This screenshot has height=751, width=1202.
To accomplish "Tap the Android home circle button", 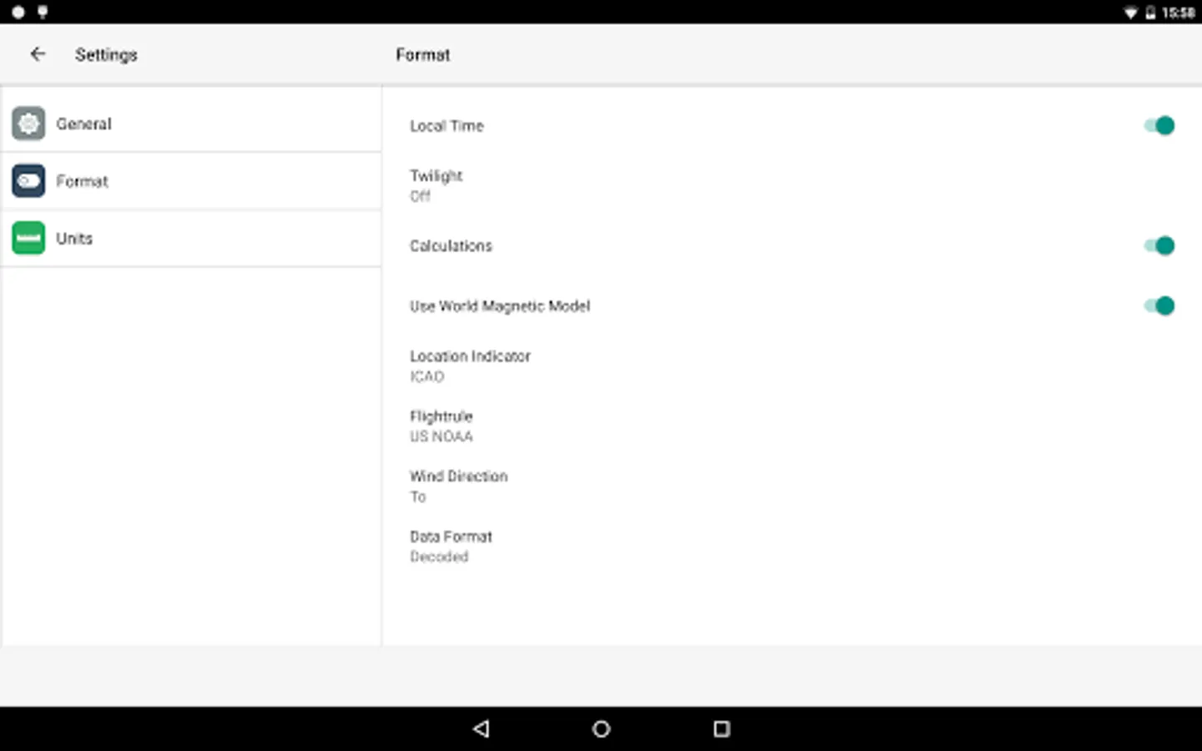I will coord(601,728).
